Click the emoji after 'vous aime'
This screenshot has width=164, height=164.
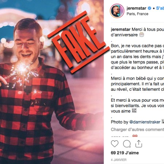tap(134, 111)
